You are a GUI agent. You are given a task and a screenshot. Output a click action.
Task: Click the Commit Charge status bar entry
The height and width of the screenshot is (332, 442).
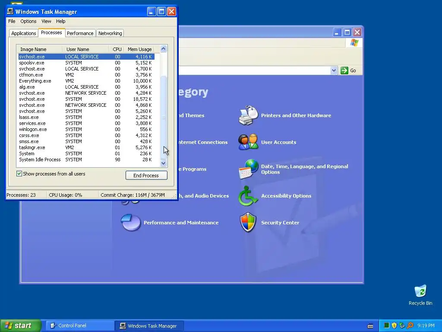[133, 195]
